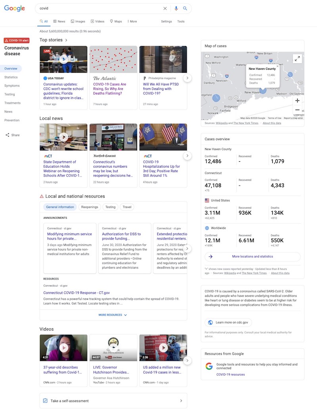The height and width of the screenshot is (410, 317).
Task: Click the United States flag icon
Action: tap(207, 200)
